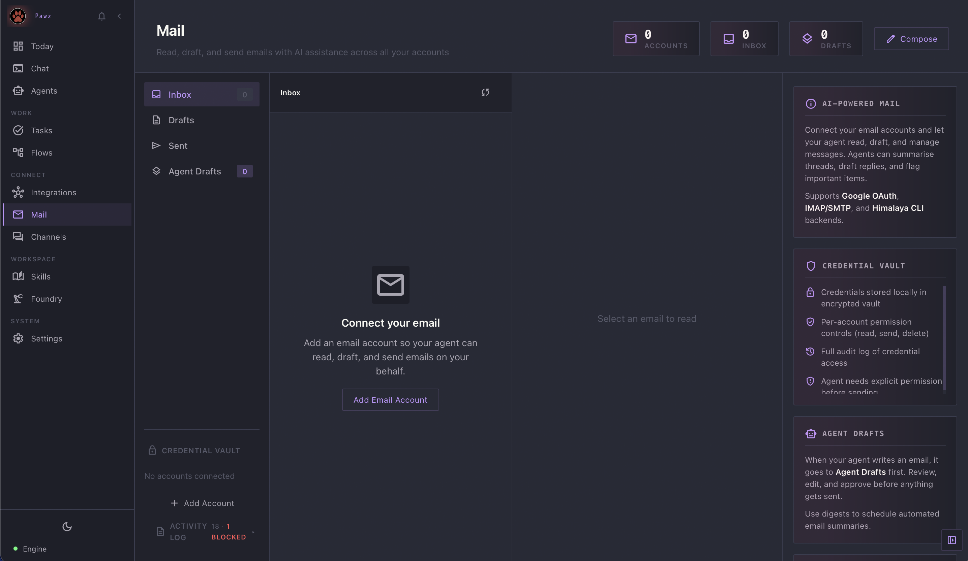Image resolution: width=968 pixels, height=561 pixels.
Task: Toggle the right info panel
Action: 952,540
